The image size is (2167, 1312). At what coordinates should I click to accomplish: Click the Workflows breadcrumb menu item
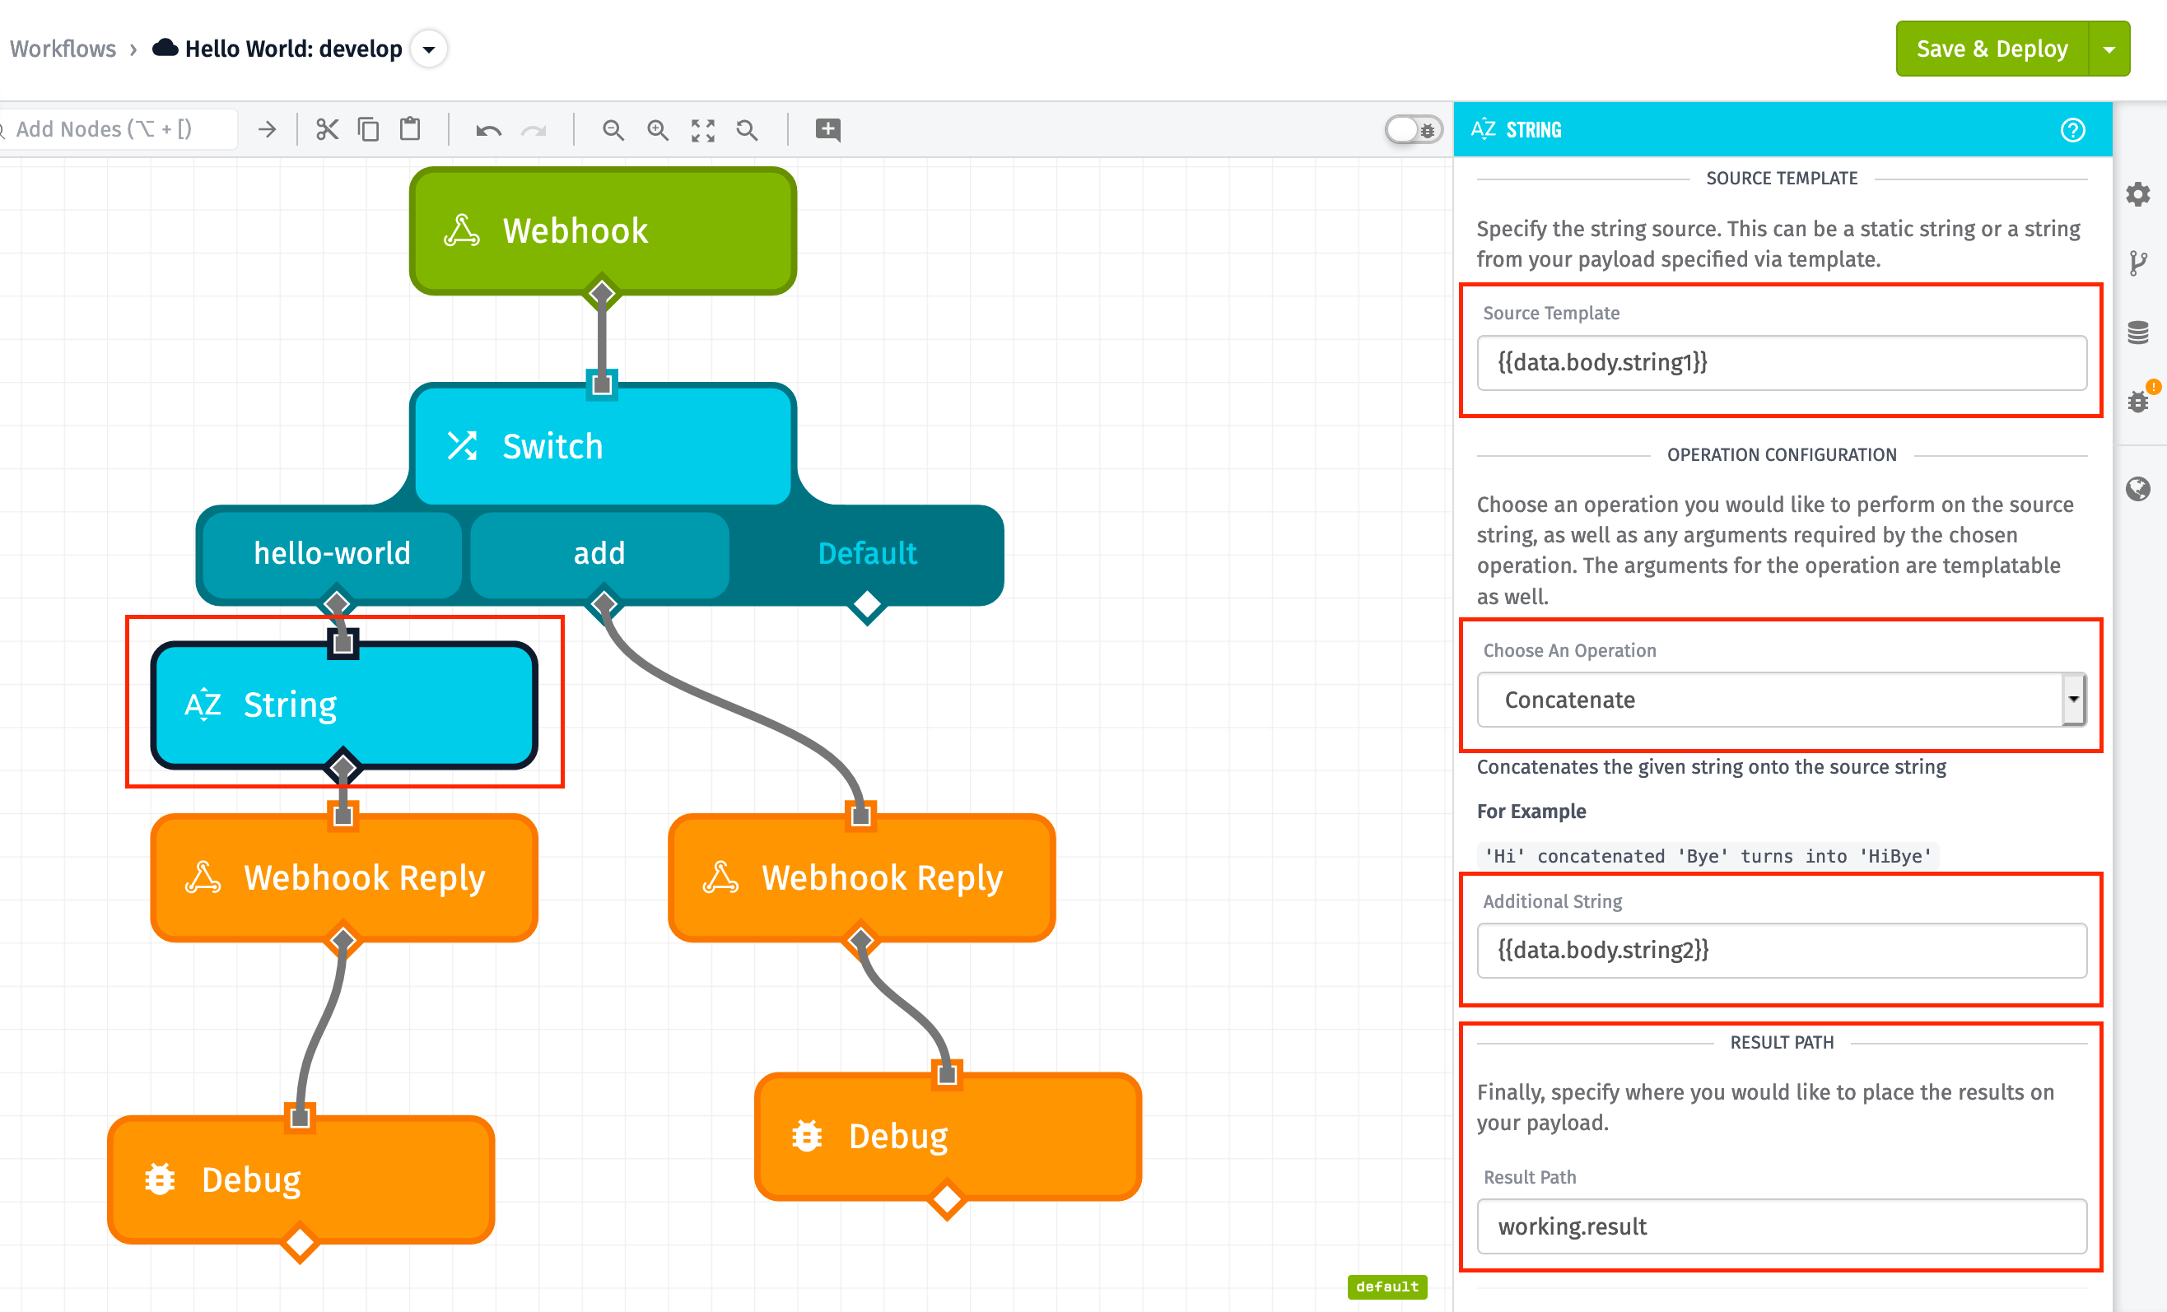click(62, 48)
